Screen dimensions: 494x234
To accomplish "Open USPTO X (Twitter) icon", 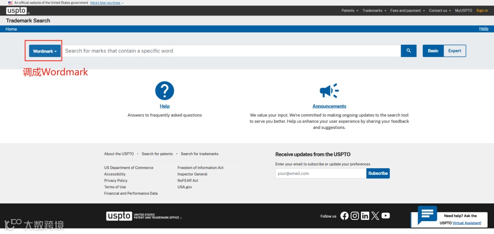I will pyautogui.click(x=375, y=216).
